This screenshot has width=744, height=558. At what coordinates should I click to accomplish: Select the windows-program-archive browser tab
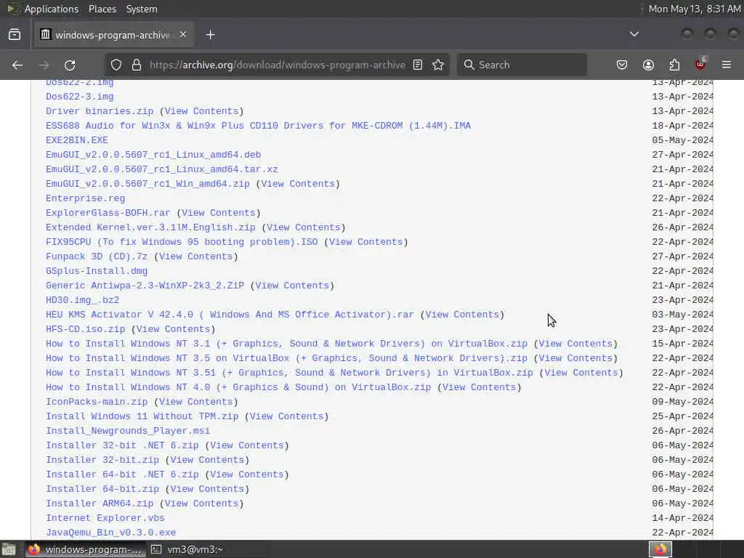[x=114, y=35]
